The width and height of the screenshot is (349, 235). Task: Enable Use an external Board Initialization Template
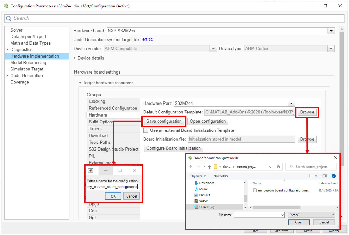(x=146, y=130)
